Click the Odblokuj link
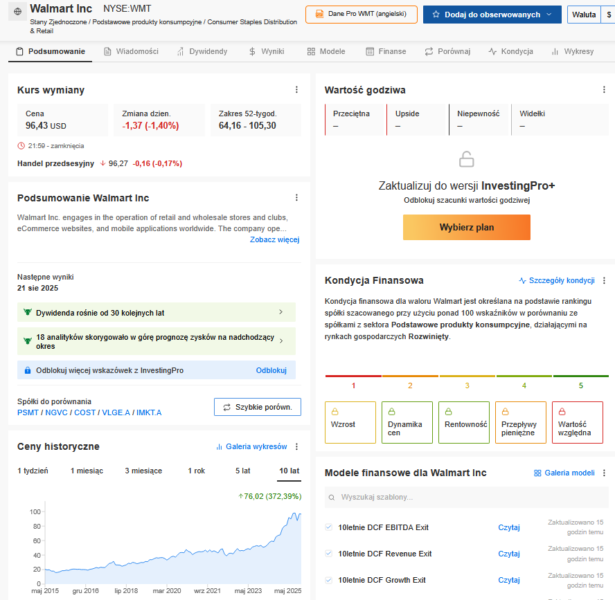615x600 pixels. [271, 370]
